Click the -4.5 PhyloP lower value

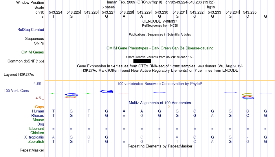click(x=38, y=98)
